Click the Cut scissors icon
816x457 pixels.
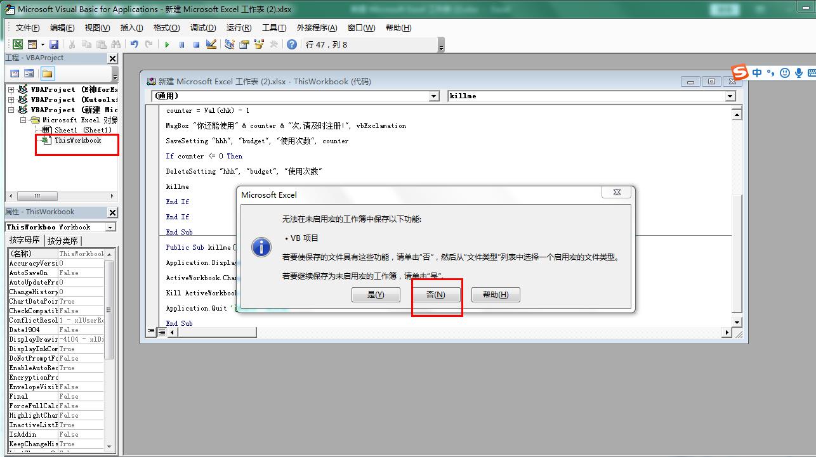pyautogui.click(x=72, y=44)
